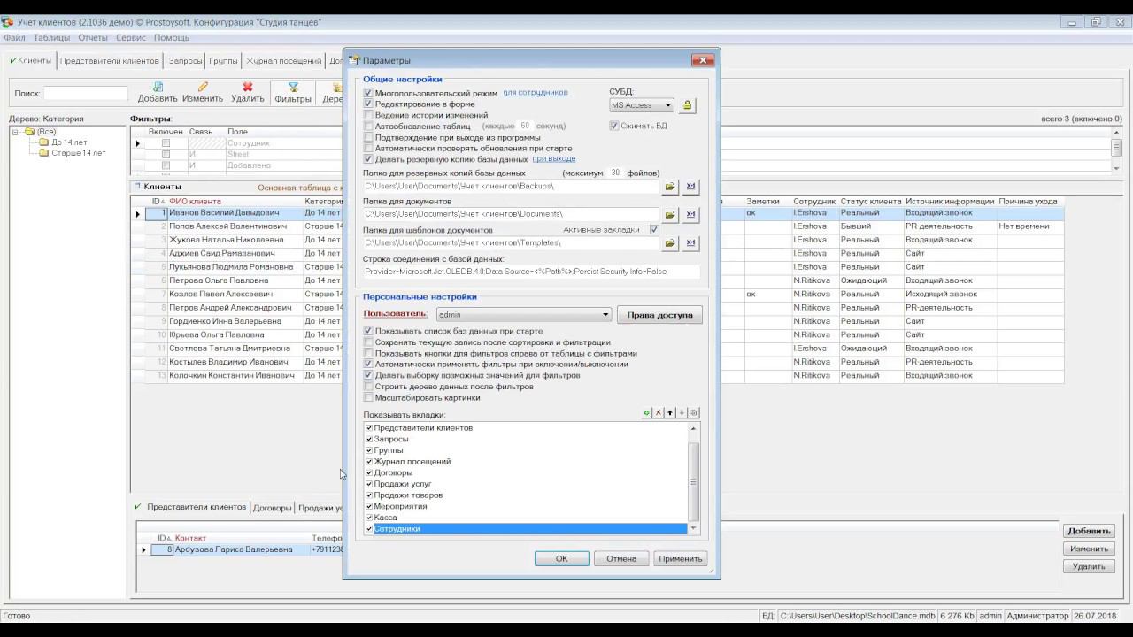The image size is (1133, 637).
Task: Reset the backup folder path to default
Action: click(691, 187)
